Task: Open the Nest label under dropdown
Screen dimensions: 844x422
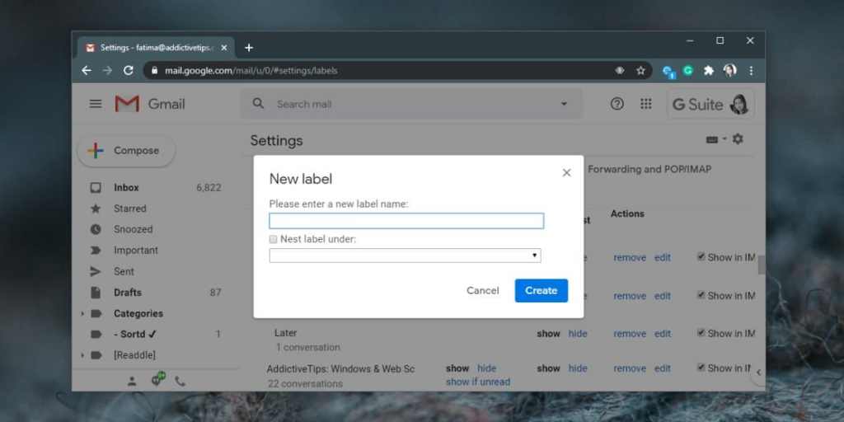Action: click(405, 256)
